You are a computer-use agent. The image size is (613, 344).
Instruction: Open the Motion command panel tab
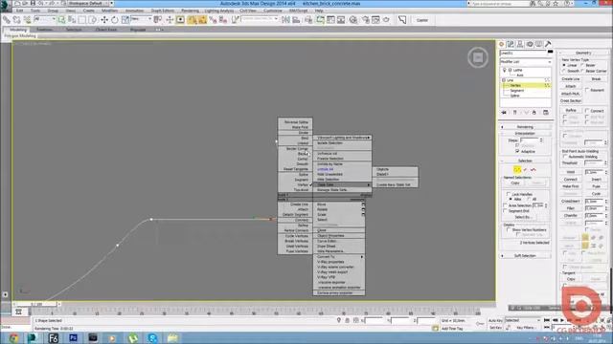[x=530, y=44]
